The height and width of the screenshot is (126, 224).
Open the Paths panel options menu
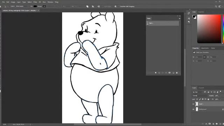180,19
